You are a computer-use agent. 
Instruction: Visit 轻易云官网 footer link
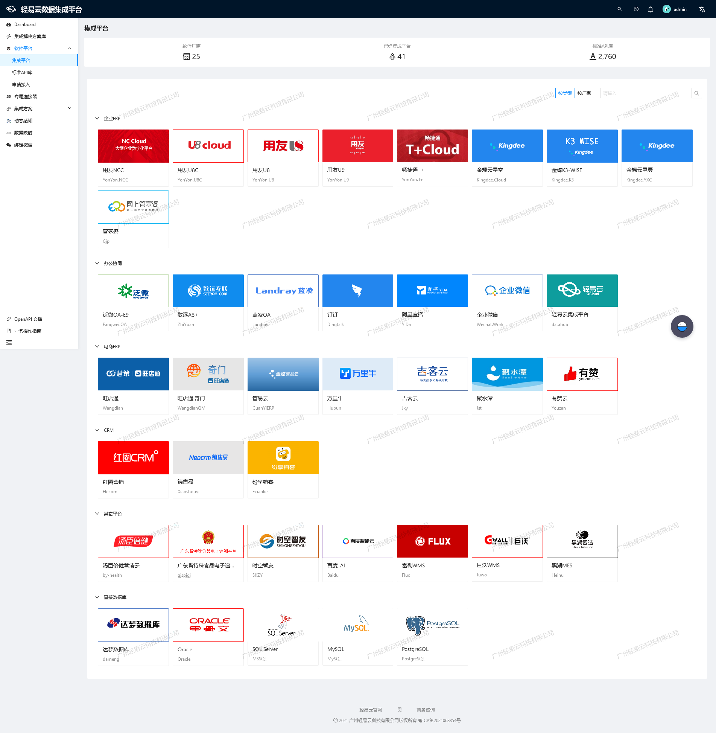371,710
